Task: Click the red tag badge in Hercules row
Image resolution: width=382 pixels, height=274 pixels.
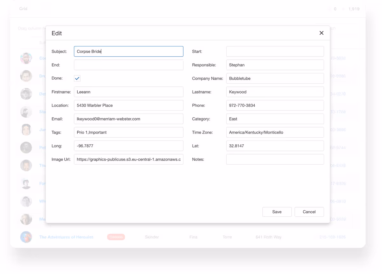Action: (x=116, y=237)
